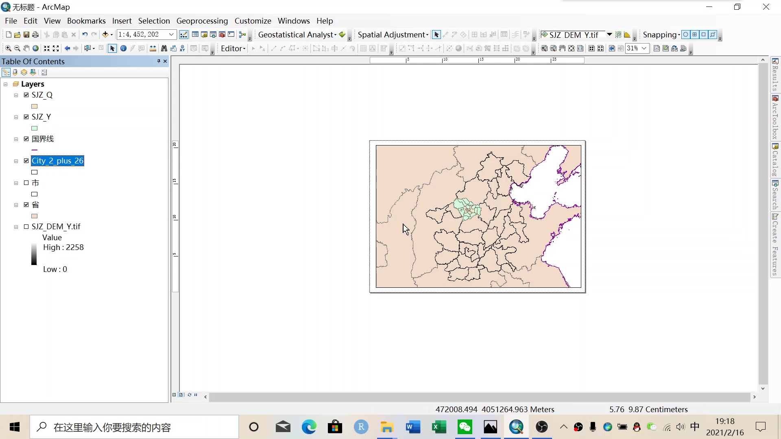Open the Geoprocessing menu
The image size is (781, 439).
tap(202, 20)
